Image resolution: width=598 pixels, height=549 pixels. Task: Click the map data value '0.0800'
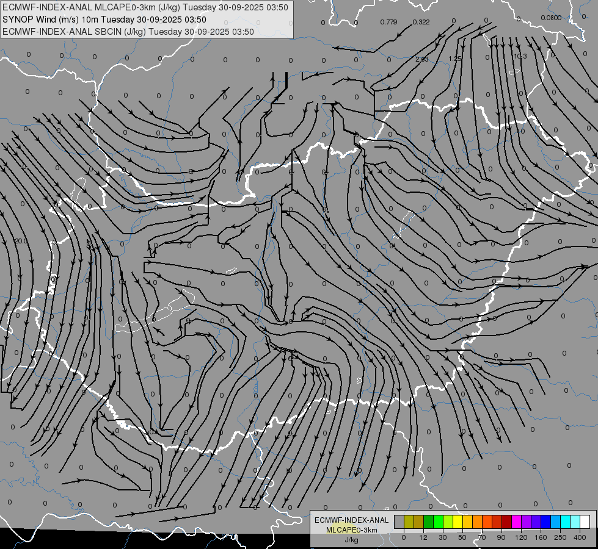[x=551, y=18]
